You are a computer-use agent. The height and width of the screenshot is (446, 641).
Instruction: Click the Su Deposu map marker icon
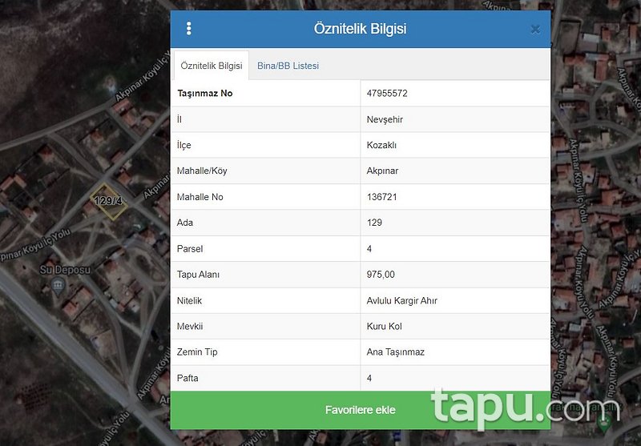click(58, 284)
